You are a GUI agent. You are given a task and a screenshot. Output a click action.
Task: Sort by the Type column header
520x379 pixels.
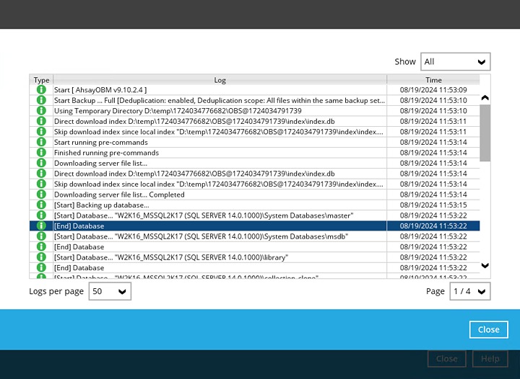tap(41, 80)
